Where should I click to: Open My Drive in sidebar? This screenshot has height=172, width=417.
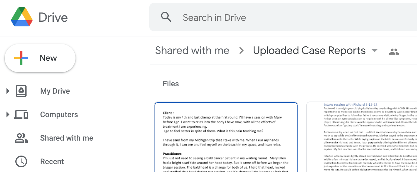tap(55, 91)
